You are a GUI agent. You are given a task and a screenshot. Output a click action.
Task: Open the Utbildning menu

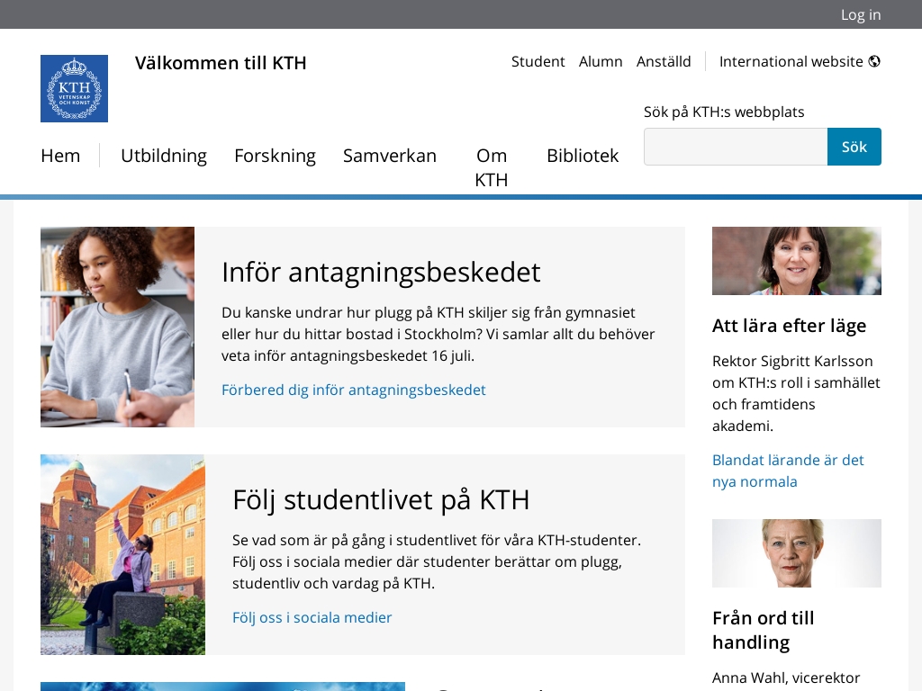tap(164, 156)
